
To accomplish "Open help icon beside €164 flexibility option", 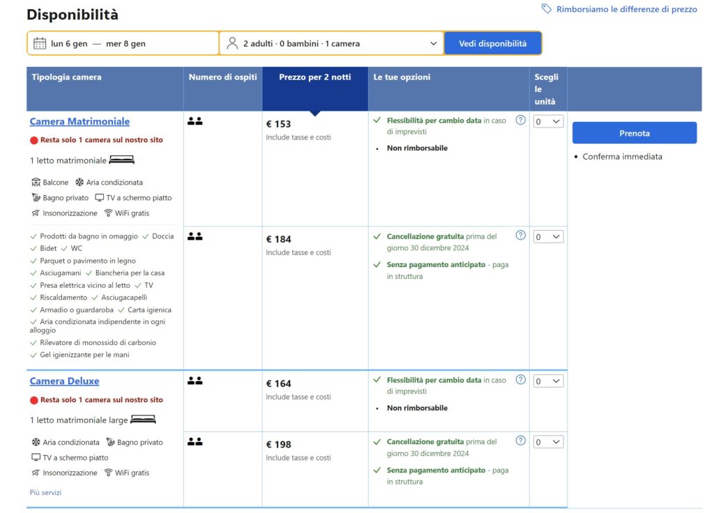I will point(520,380).
